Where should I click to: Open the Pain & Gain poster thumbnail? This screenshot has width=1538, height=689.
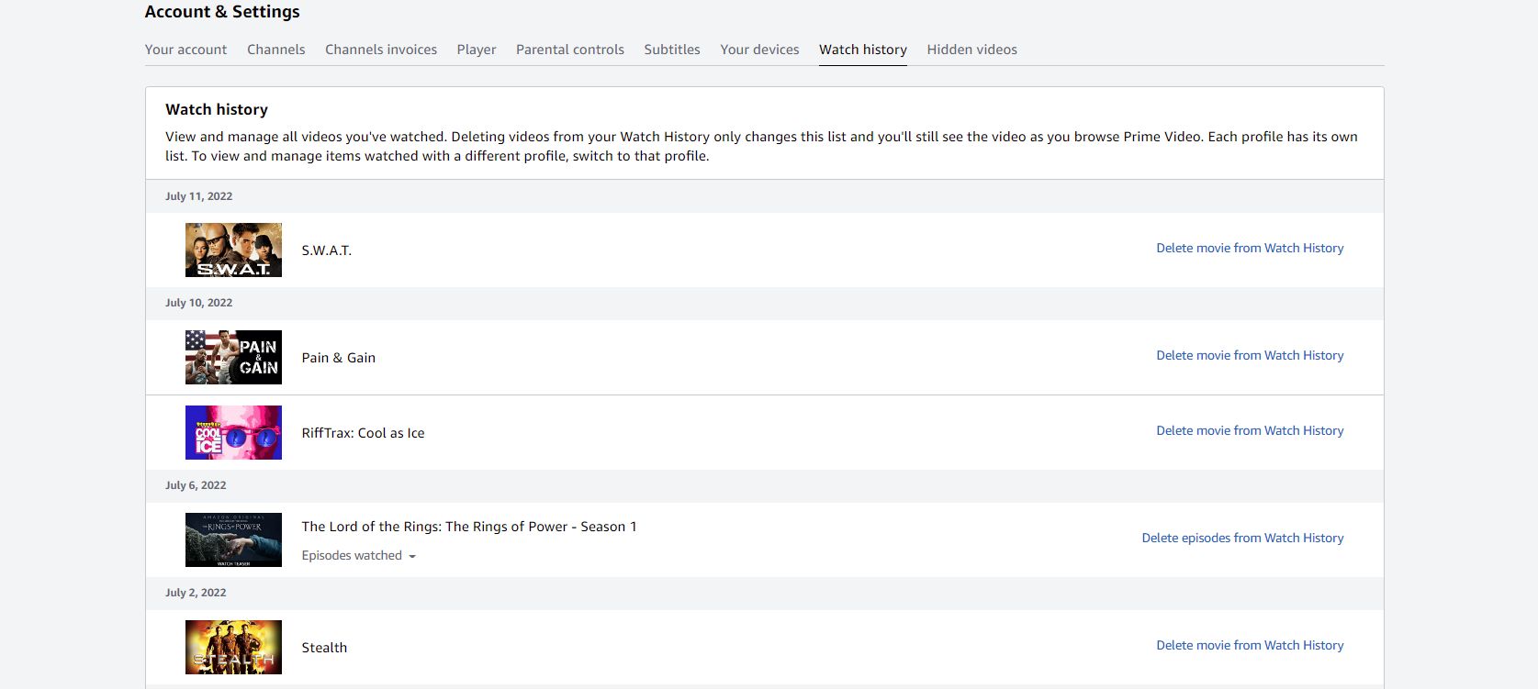click(x=233, y=357)
